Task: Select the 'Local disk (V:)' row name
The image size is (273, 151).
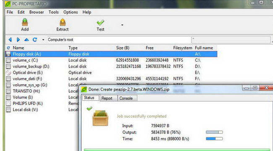Action: pos(25,109)
